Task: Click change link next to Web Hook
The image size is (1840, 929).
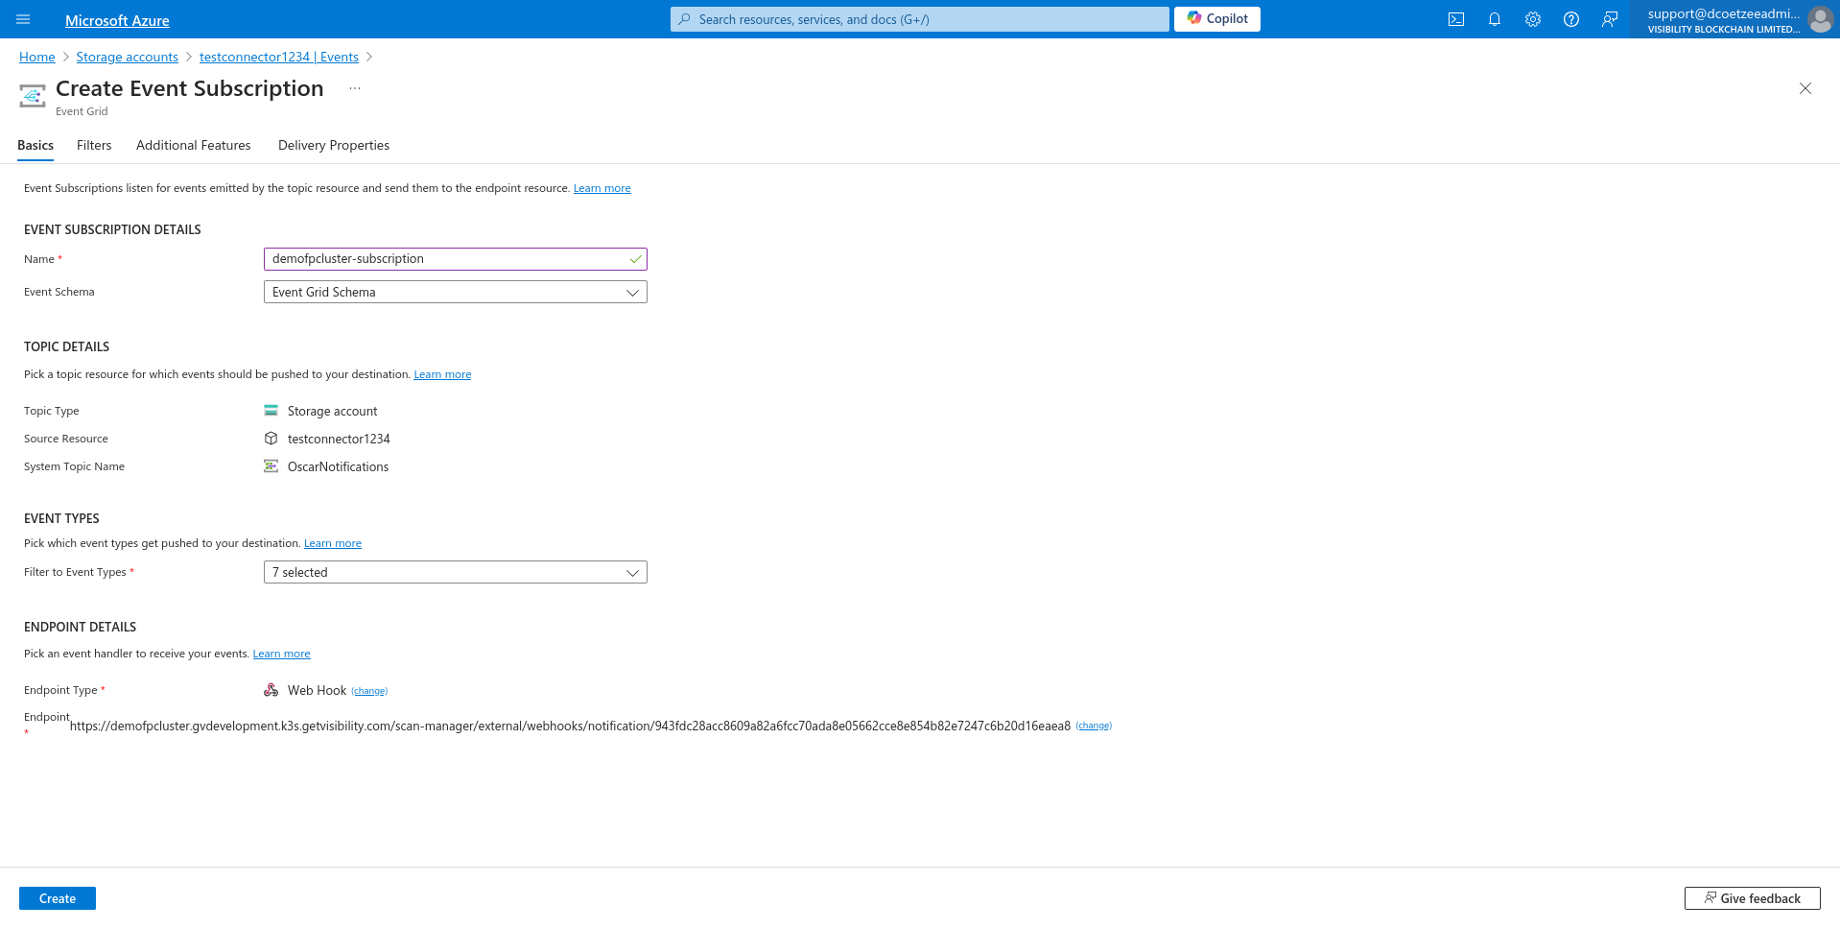Action: point(369,691)
